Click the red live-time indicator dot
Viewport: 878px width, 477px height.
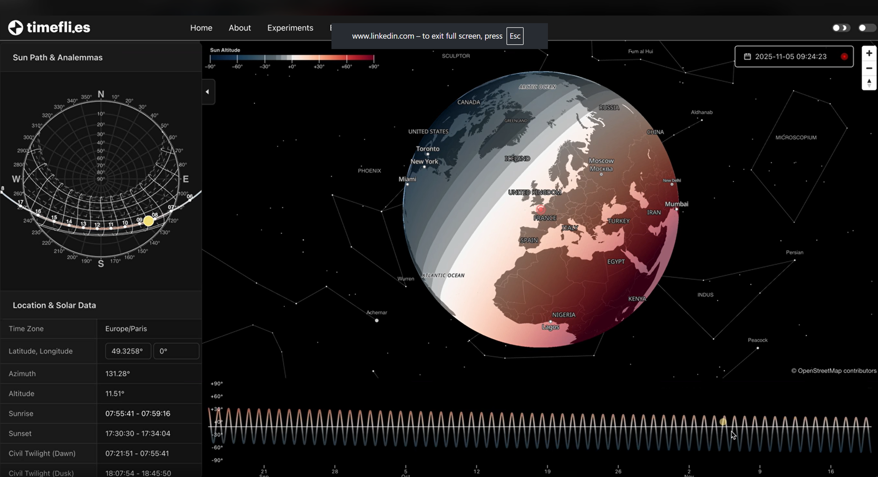coord(844,57)
